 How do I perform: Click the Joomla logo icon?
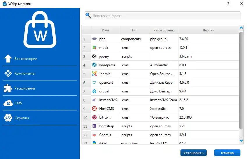click(94, 74)
